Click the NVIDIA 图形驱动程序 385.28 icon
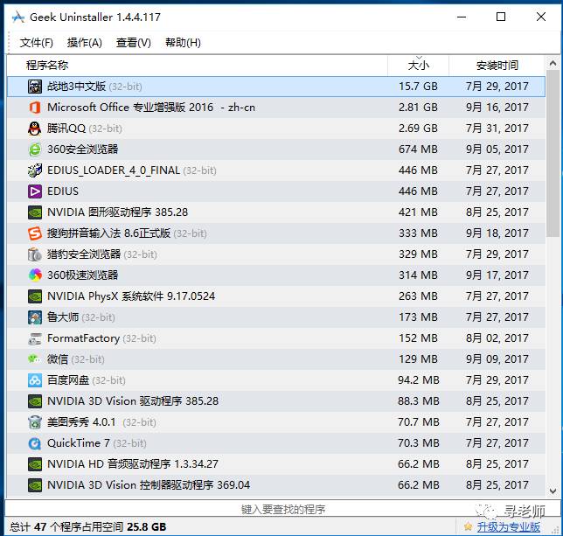The image size is (563, 536). (x=35, y=212)
